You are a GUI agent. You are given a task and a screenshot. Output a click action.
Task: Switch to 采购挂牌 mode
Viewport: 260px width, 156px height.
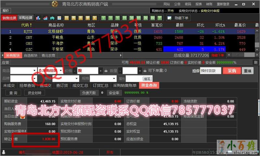25,18
